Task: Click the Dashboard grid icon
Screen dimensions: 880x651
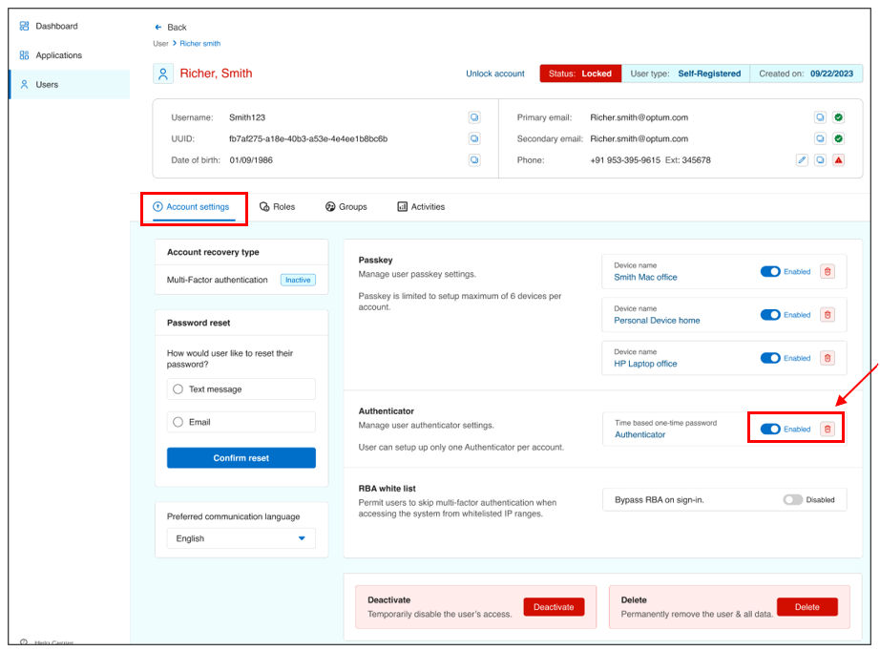Action: pos(24,26)
